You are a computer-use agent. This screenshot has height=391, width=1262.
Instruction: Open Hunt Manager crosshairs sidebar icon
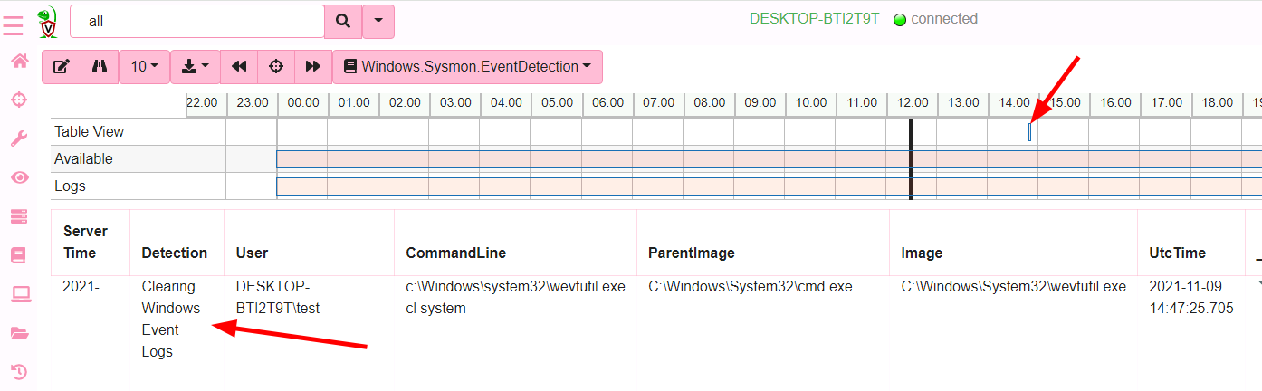pyautogui.click(x=18, y=100)
